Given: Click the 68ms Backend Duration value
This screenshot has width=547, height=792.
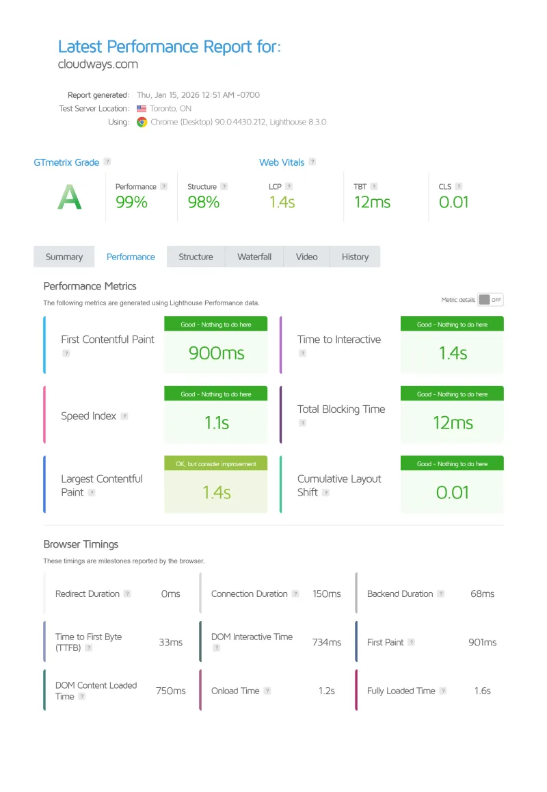Looking at the screenshot, I should click(483, 594).
